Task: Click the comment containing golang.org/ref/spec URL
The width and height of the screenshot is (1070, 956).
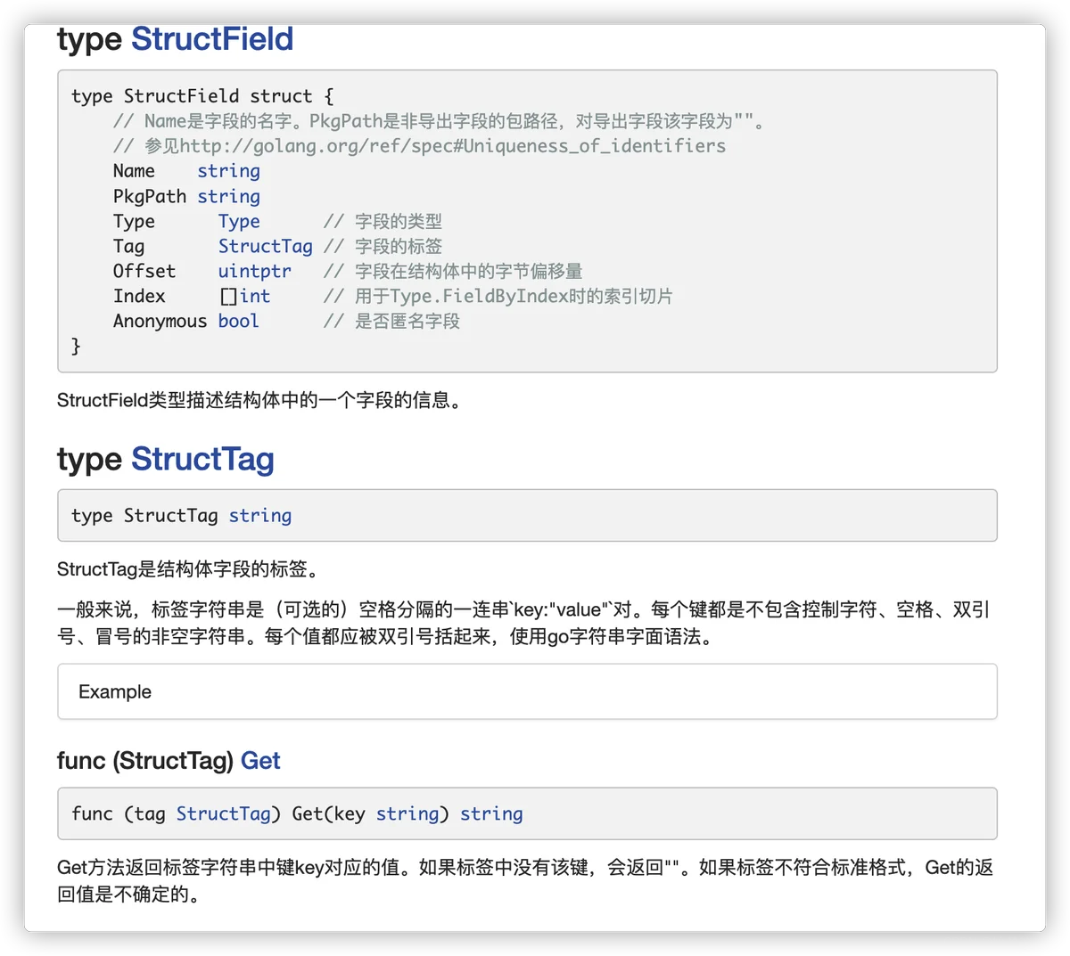Action: pyautogui.click(x=419, y=146)
